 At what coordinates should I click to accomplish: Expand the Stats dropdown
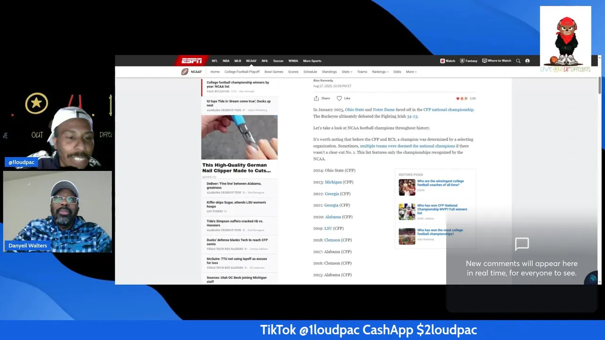pyautogui.click(x=346, y=72)
